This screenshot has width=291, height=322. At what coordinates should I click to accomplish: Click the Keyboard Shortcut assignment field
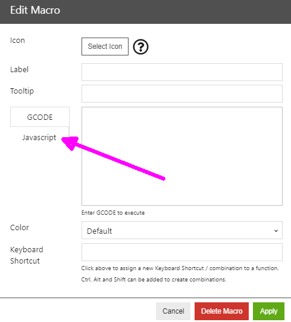182,252
